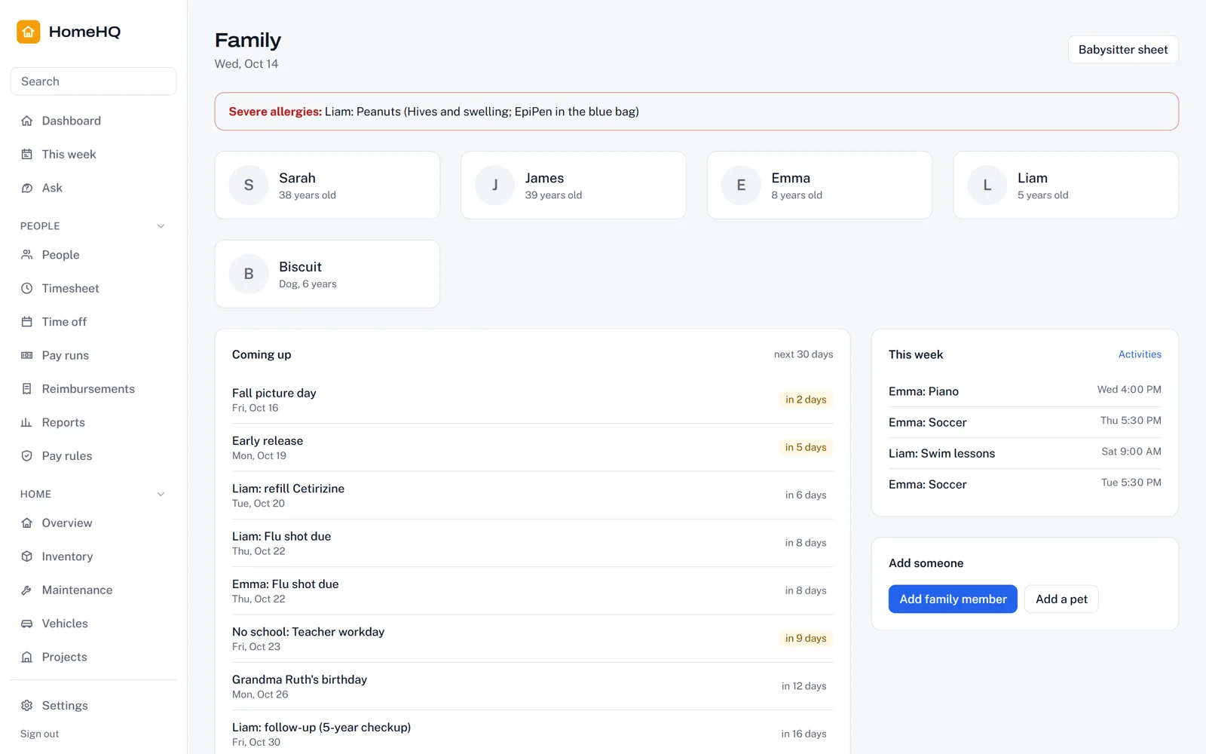Screen dimensions: 1206x754
Task: Click Emma: Soccer Tue 5:30 PM row
Action: point(1025,484)
